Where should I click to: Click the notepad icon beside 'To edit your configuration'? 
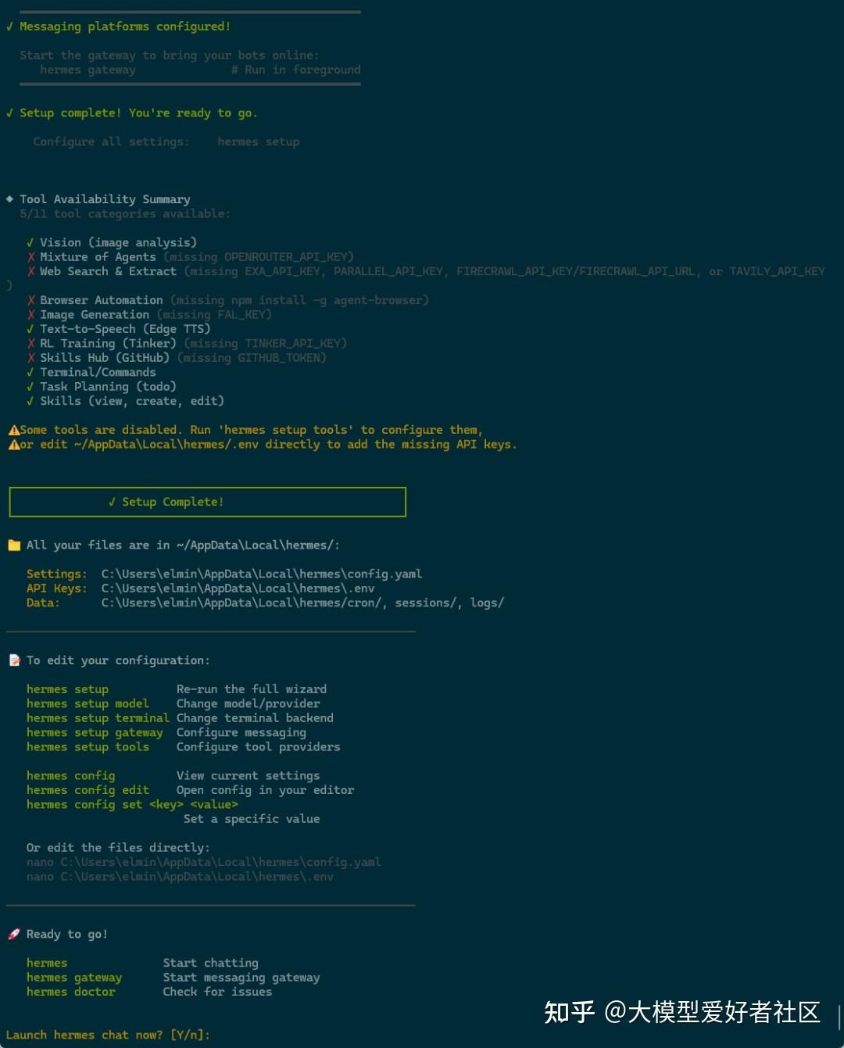[x=14, y=660]
